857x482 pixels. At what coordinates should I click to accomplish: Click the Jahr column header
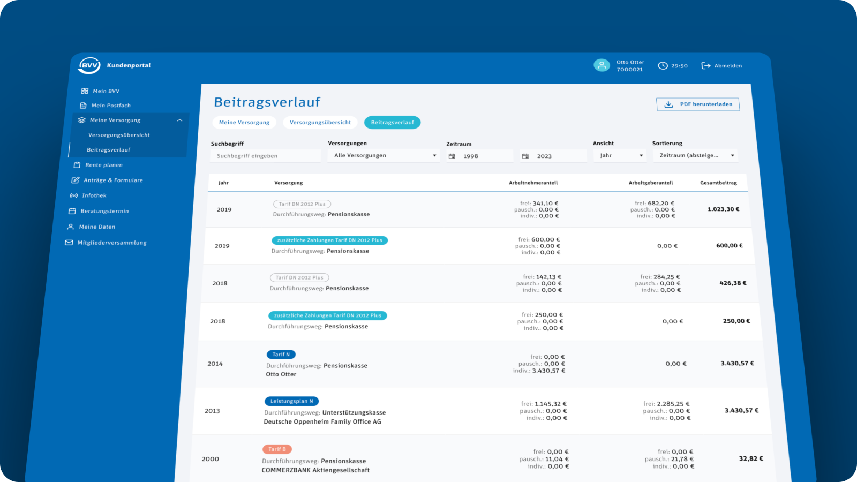pos(223,183)
